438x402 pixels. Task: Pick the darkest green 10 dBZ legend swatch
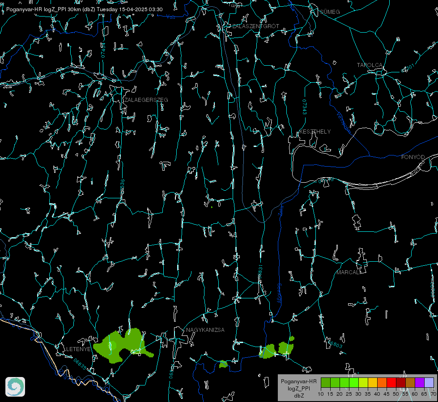tap(326, 382)
